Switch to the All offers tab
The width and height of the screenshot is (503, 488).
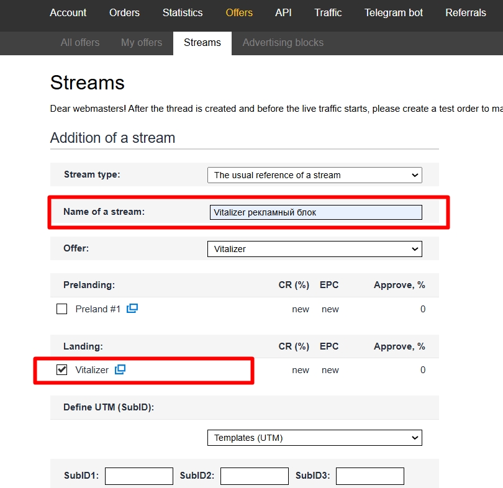point(80,43)
